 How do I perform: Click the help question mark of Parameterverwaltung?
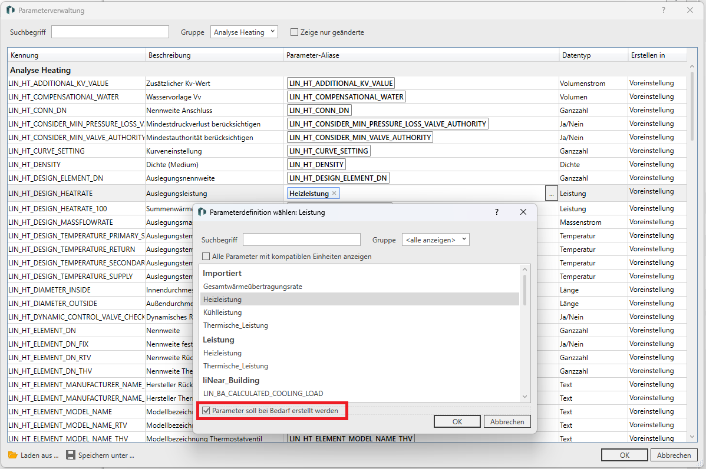click(x=664, y=10)
